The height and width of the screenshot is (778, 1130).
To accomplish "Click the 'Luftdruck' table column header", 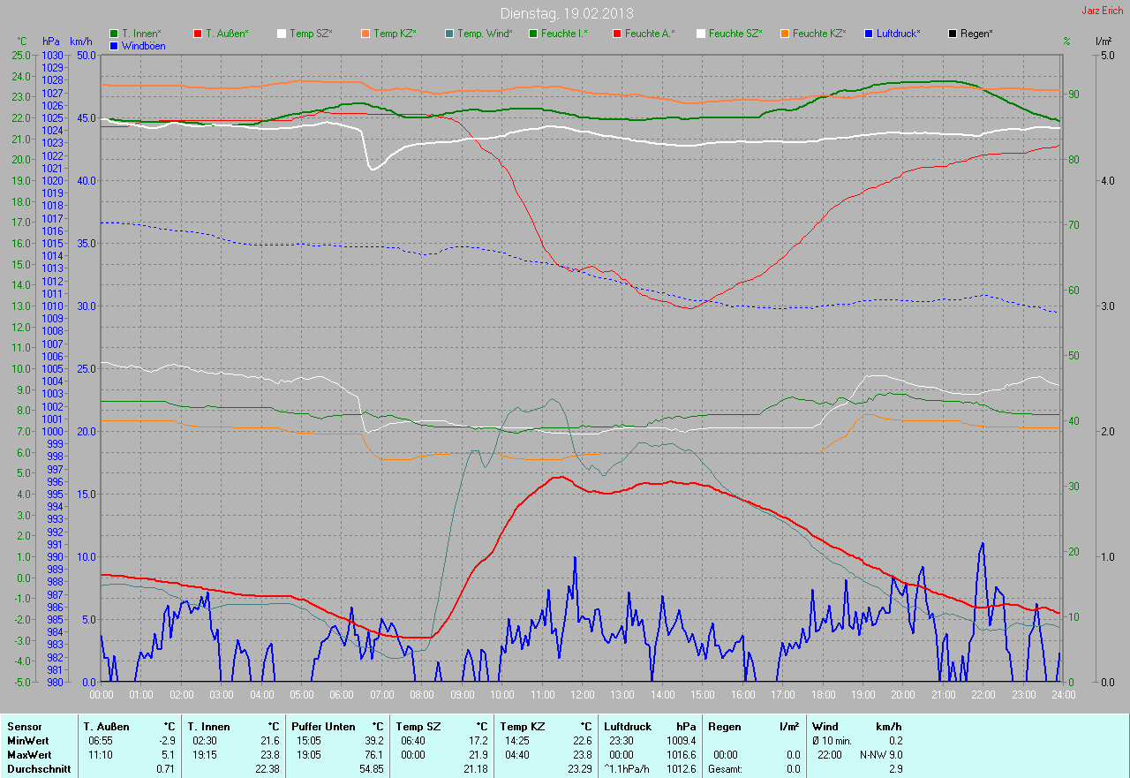I will [x=628, y=726].
